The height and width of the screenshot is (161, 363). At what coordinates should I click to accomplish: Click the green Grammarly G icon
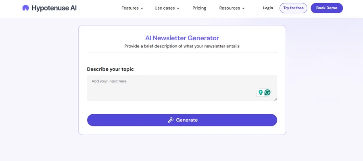[267, 93]
